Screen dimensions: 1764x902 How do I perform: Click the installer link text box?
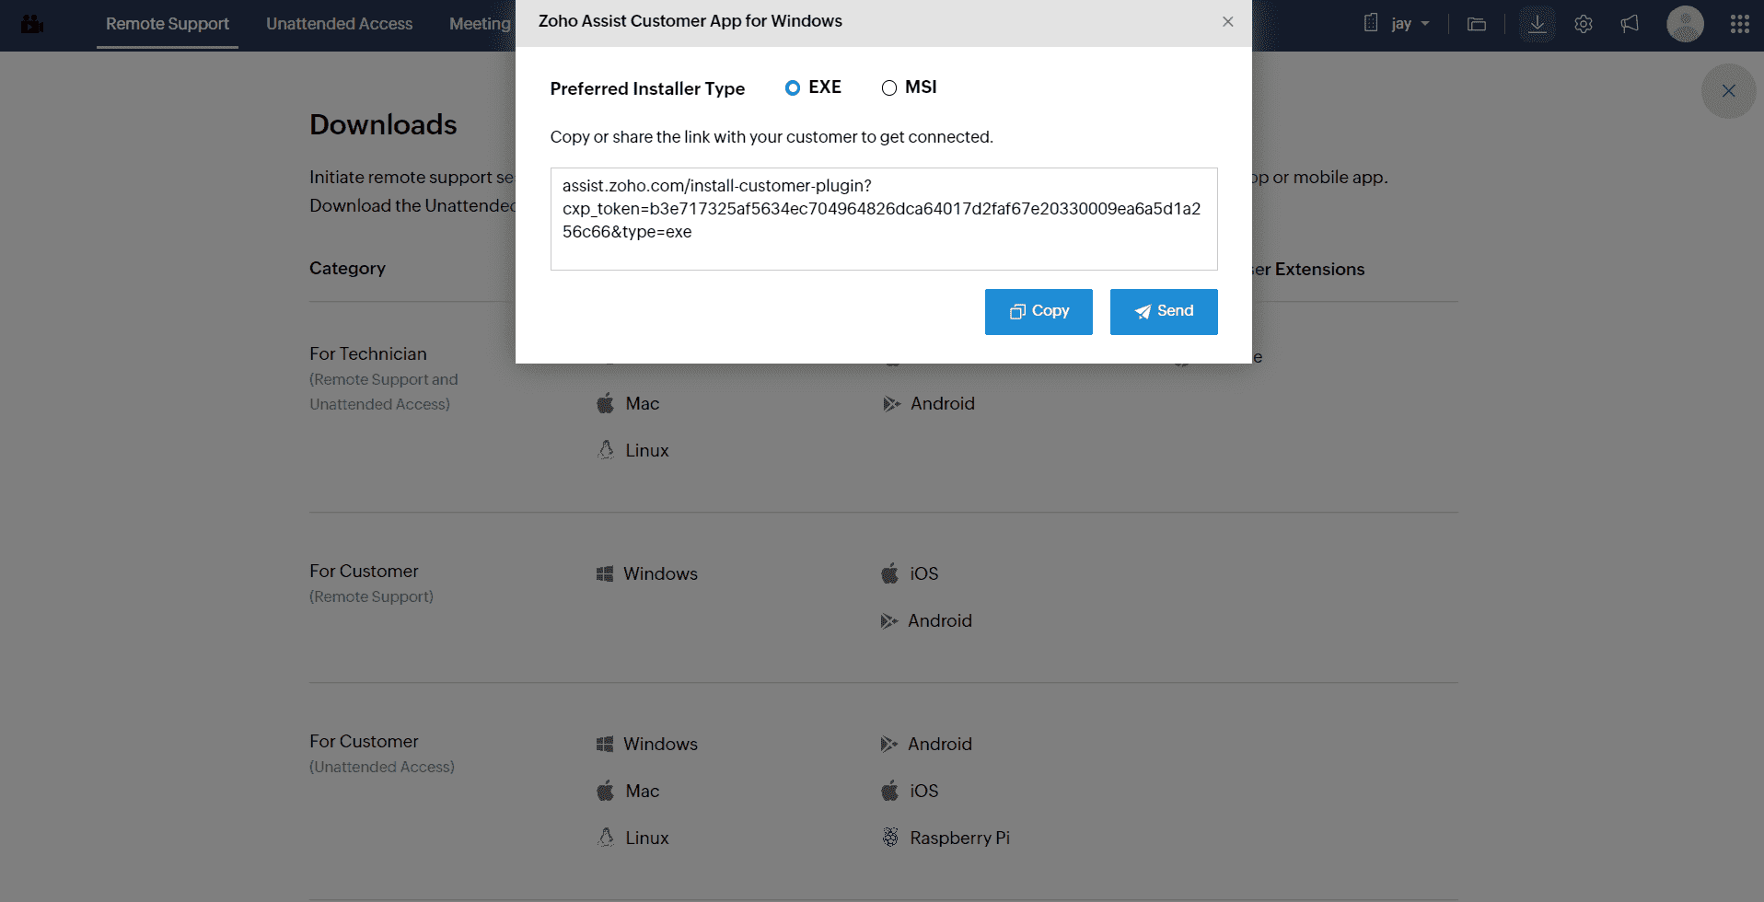pyautogui.click(x=884, y=219)
